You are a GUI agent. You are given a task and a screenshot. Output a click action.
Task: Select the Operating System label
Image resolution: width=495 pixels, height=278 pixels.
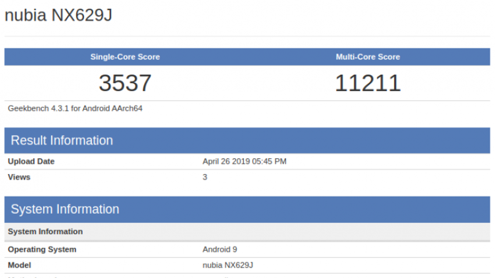(x=42, y=249)
